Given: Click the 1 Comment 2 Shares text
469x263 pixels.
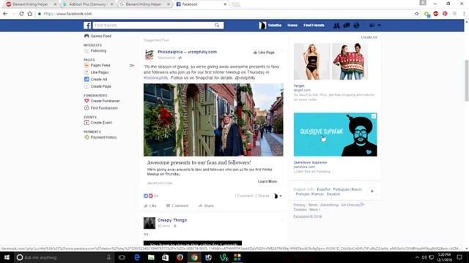Looking at the screenshot, I should click(252, 196).
